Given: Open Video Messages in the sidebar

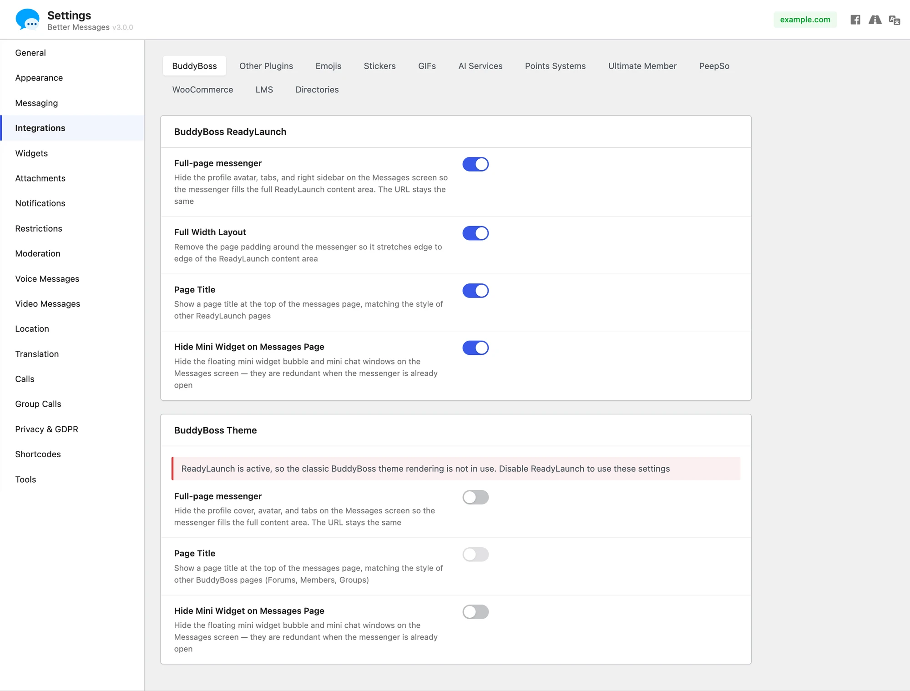Looking at the screenshot, I should coord(72,304).
